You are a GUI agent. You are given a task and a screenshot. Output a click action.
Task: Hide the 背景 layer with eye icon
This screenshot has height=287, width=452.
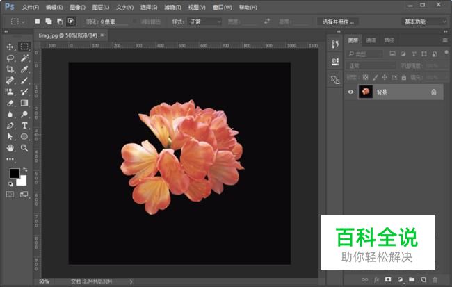(350, 92)
